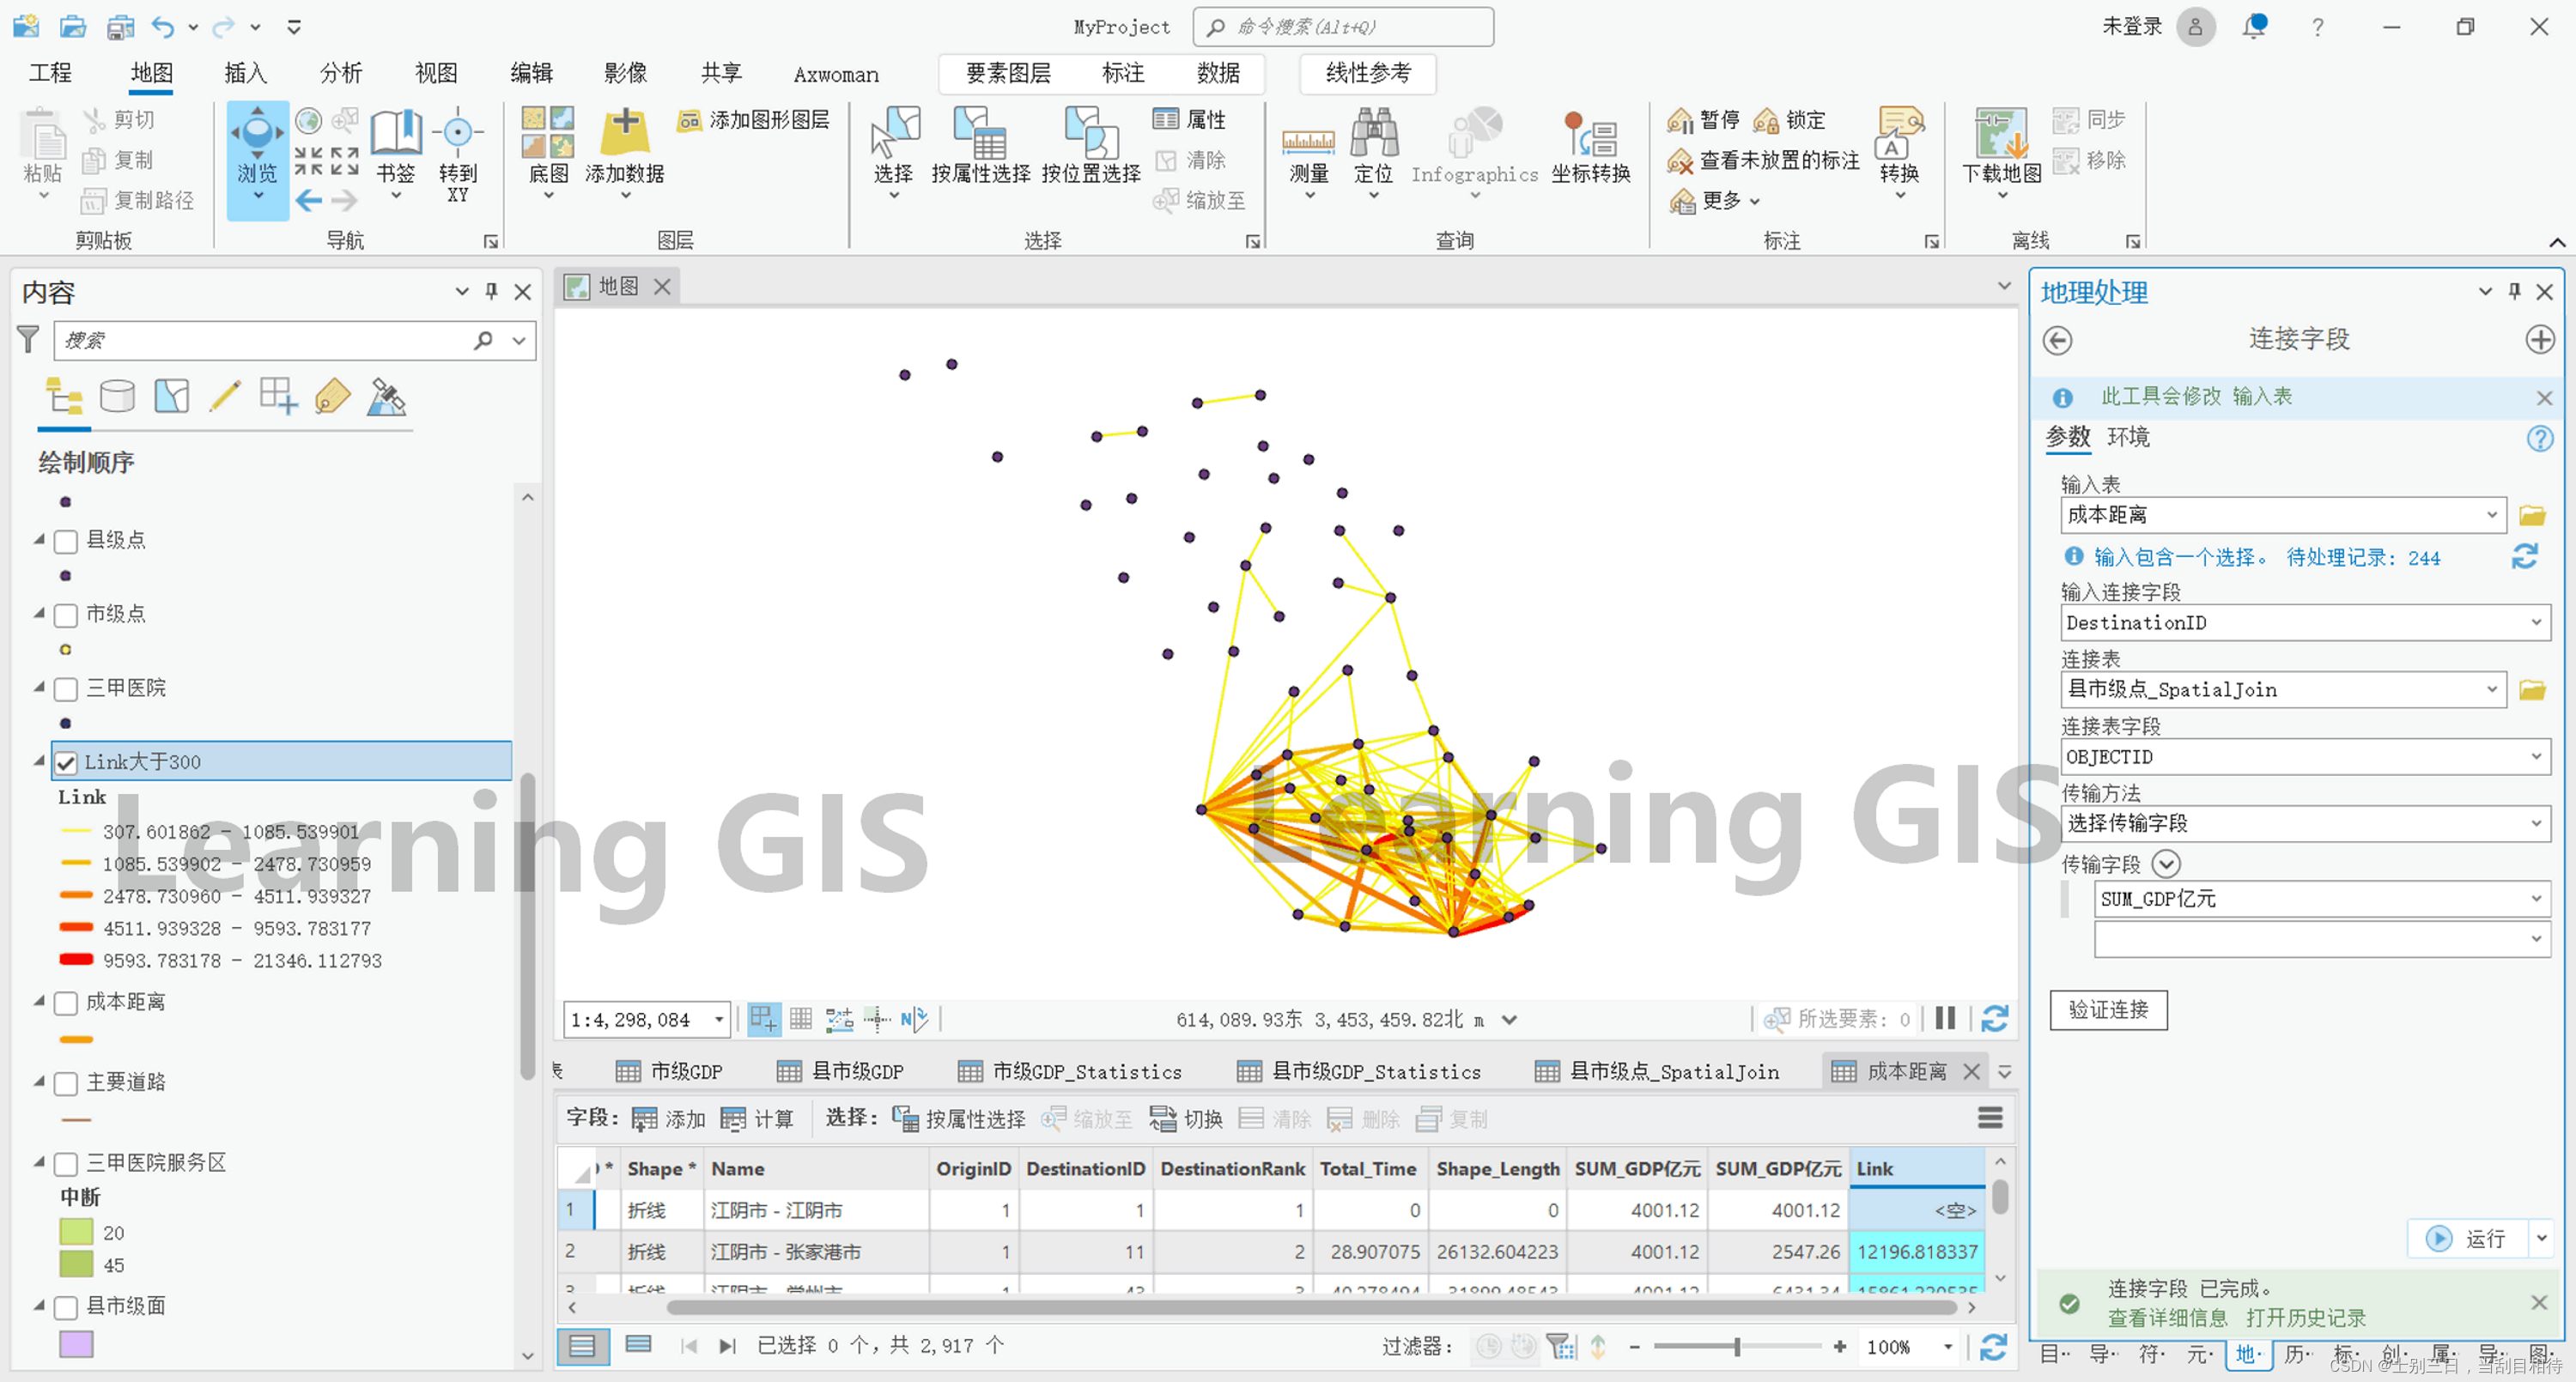Switch to the 分析 ribbon tab
The image size is (2576, 1382).
(x=340, y=73)
